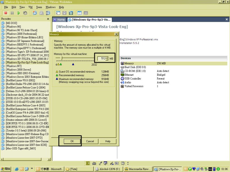Image resolution: width=230 pixels, height=172 pixels.
Task: Open the [Vista] folder taskbar button
Action: 79,169
